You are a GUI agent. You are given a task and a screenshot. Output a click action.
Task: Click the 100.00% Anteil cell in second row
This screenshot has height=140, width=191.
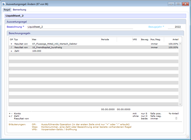coord(173,47)
